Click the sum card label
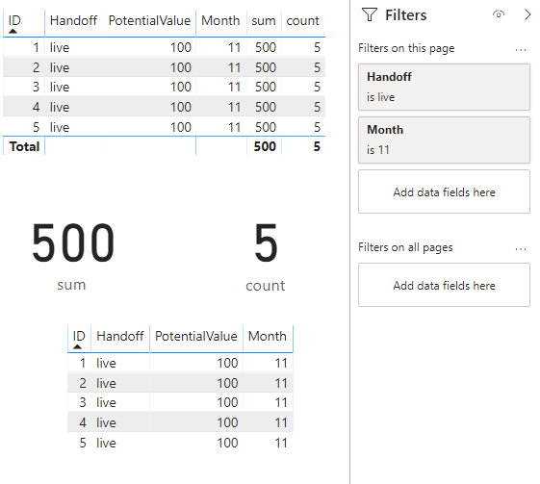Screen dimensions: 540x484 (x=71, y=285)
